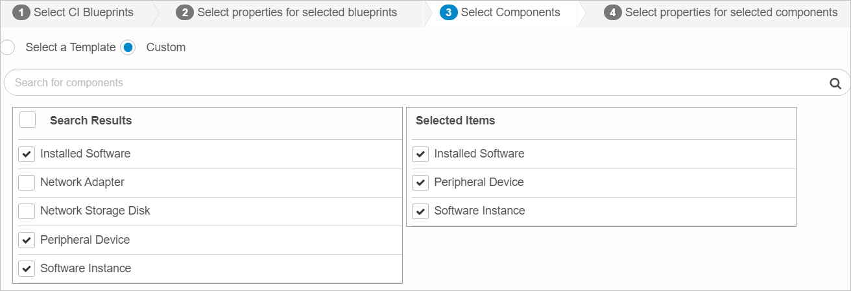This screenshot has width=851, height=291.
Task: Uncheck Installed Software in Search Results
Action: [x=27, y=154]
